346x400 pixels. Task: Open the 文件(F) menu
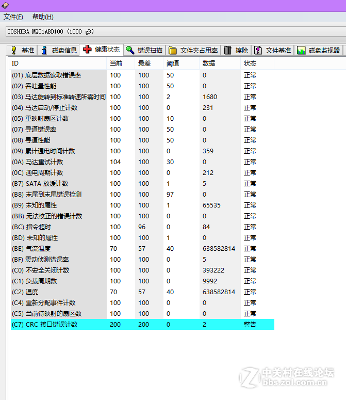(13, 17)
